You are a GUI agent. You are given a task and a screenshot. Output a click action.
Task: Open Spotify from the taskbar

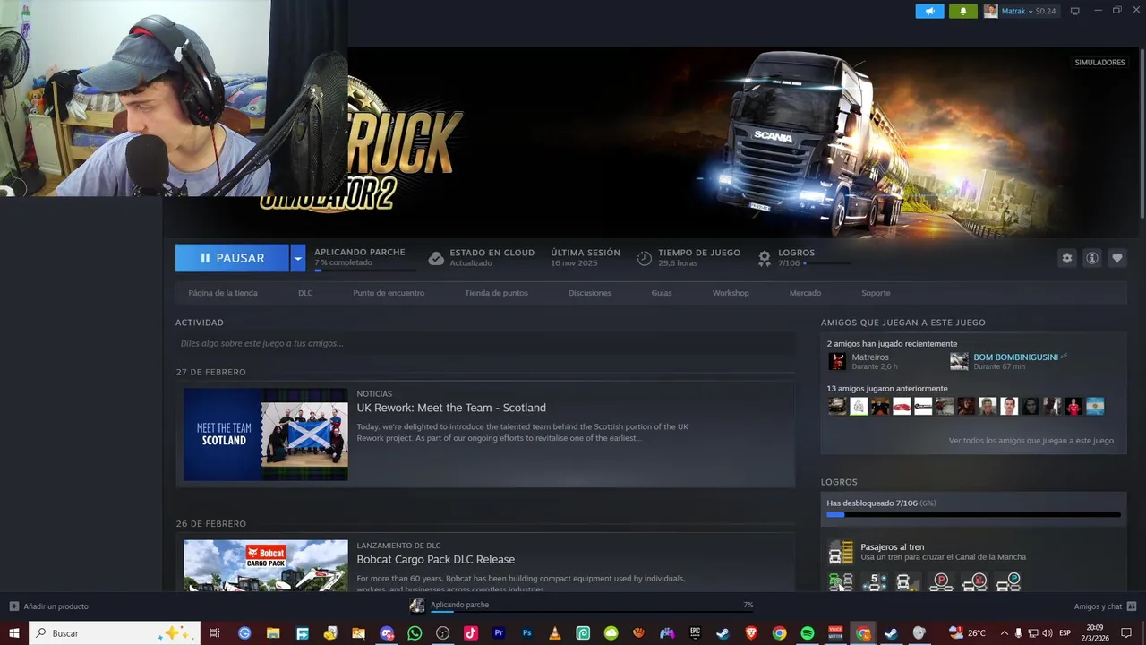pyautogui.click(x=807, y=633)
